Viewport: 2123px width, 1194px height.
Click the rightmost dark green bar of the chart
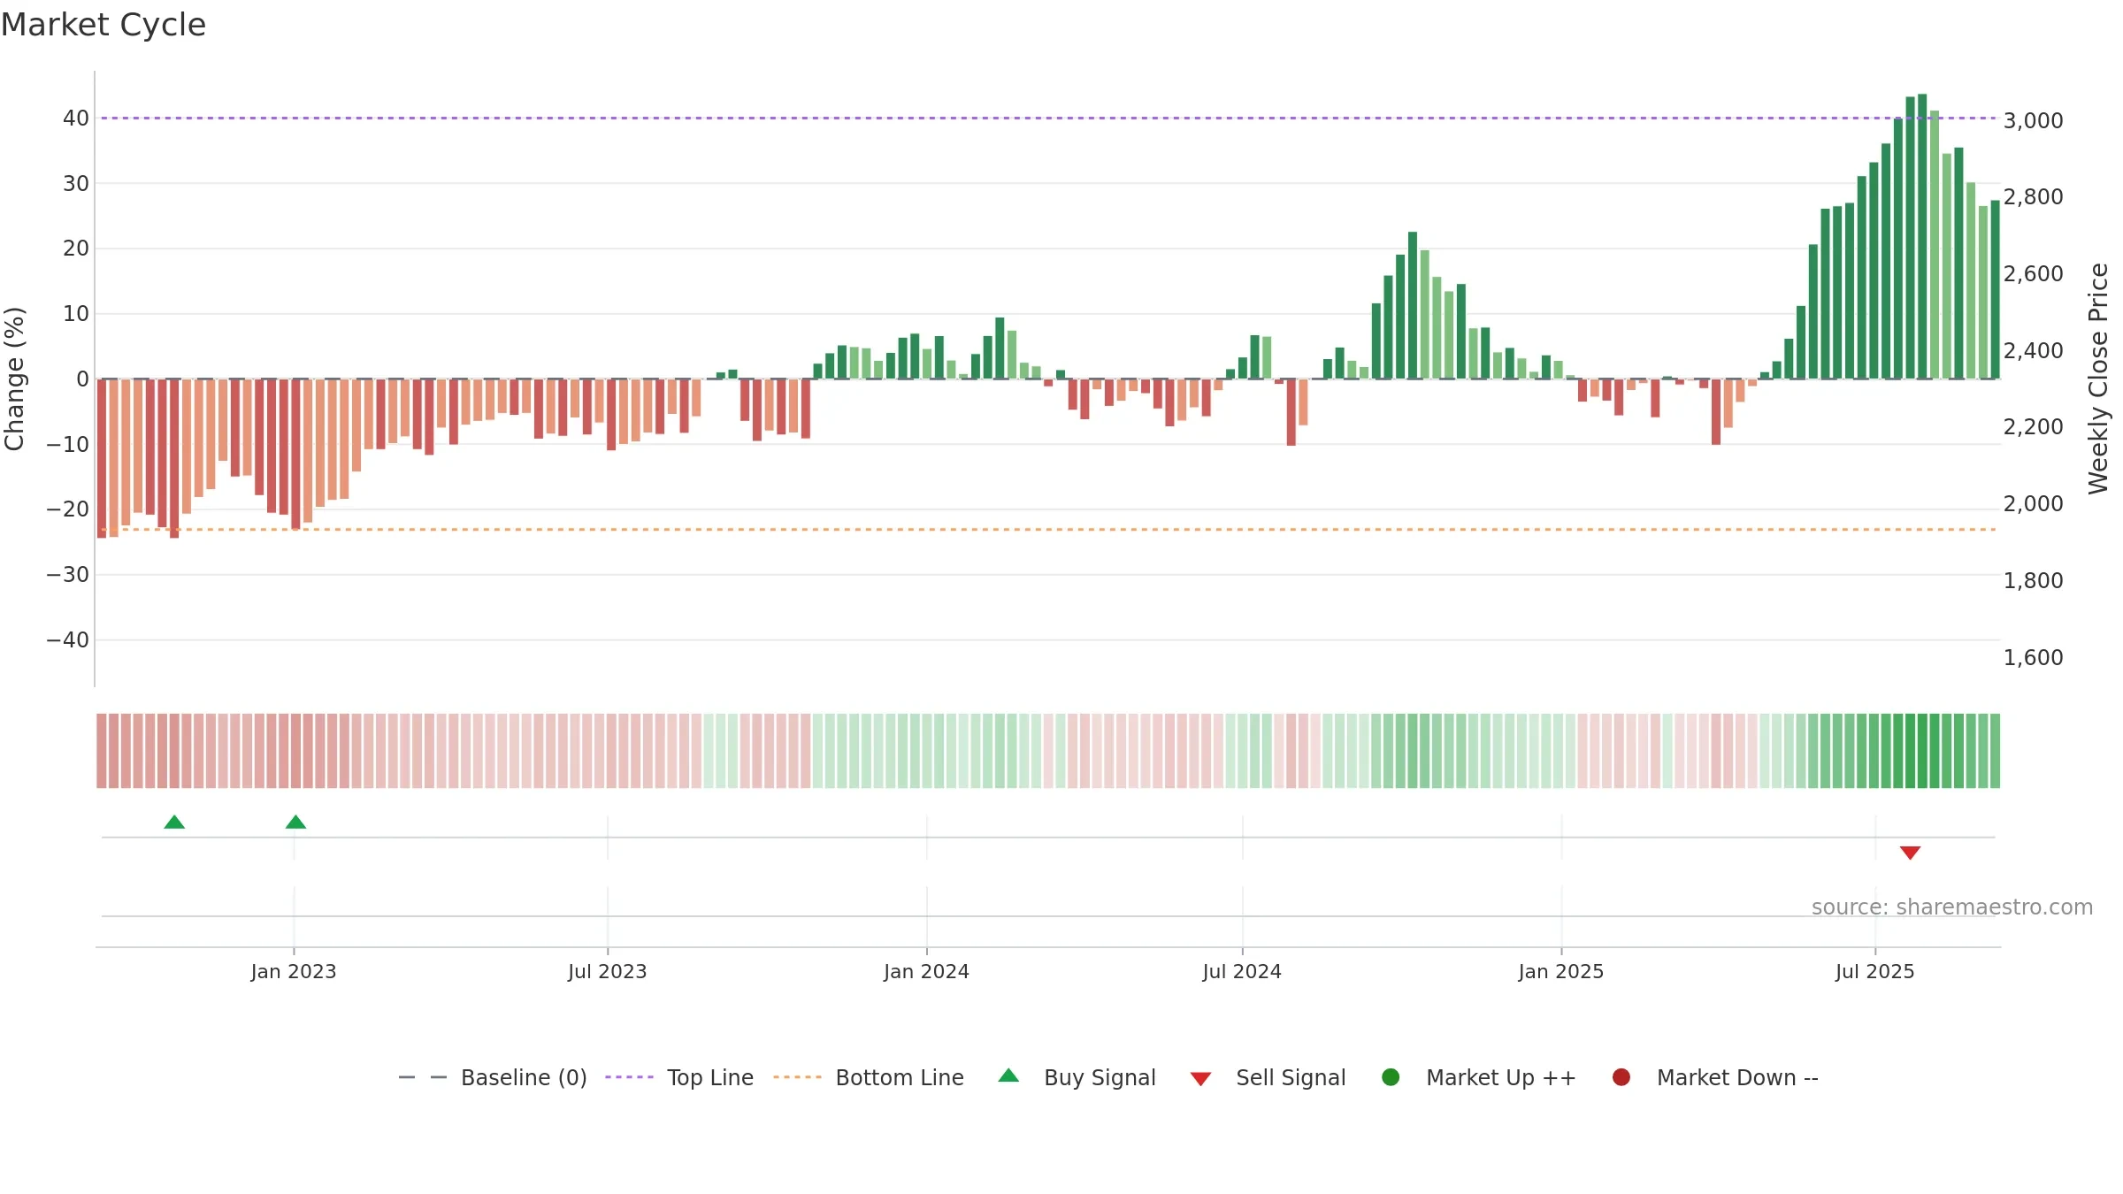click(1995, 290)
